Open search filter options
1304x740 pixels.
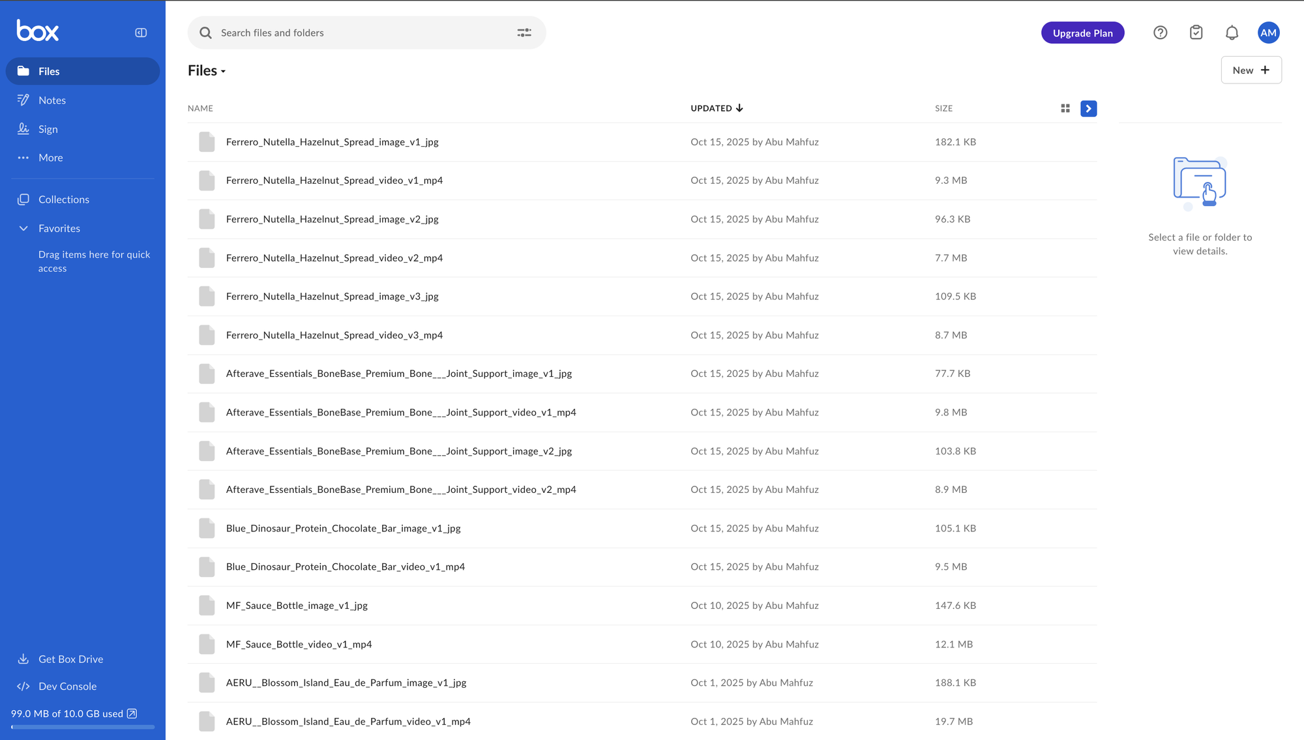pyautogui.click(x=524, y=33)
